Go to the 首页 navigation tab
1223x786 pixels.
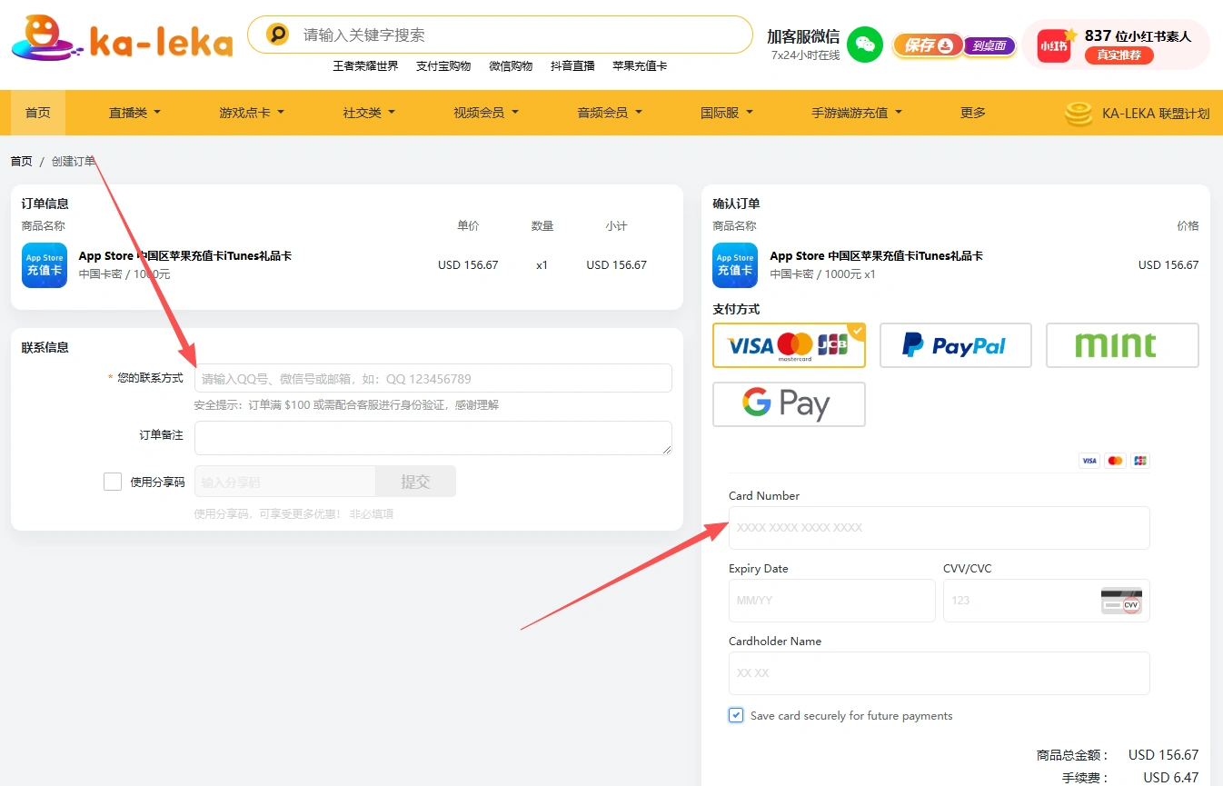pyautogui.click(x=38, y=113)
